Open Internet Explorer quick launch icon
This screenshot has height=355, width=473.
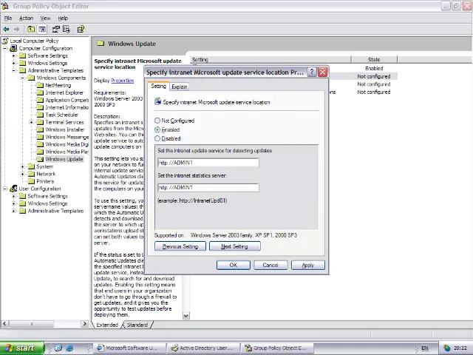tap(69, 348)
